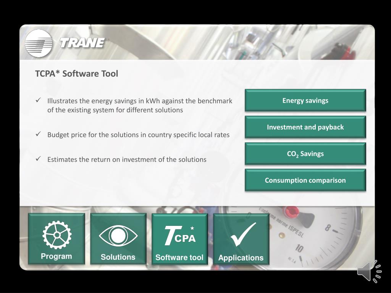Click the 'Budget price for the solutions' bullet
The width and height of the screenshot is (391, 293).
click(138, 135)
